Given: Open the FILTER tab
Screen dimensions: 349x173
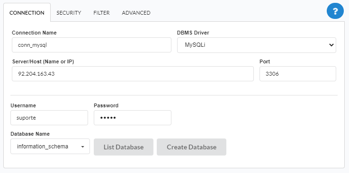Looking at the screenshot, I should point(101,13).
